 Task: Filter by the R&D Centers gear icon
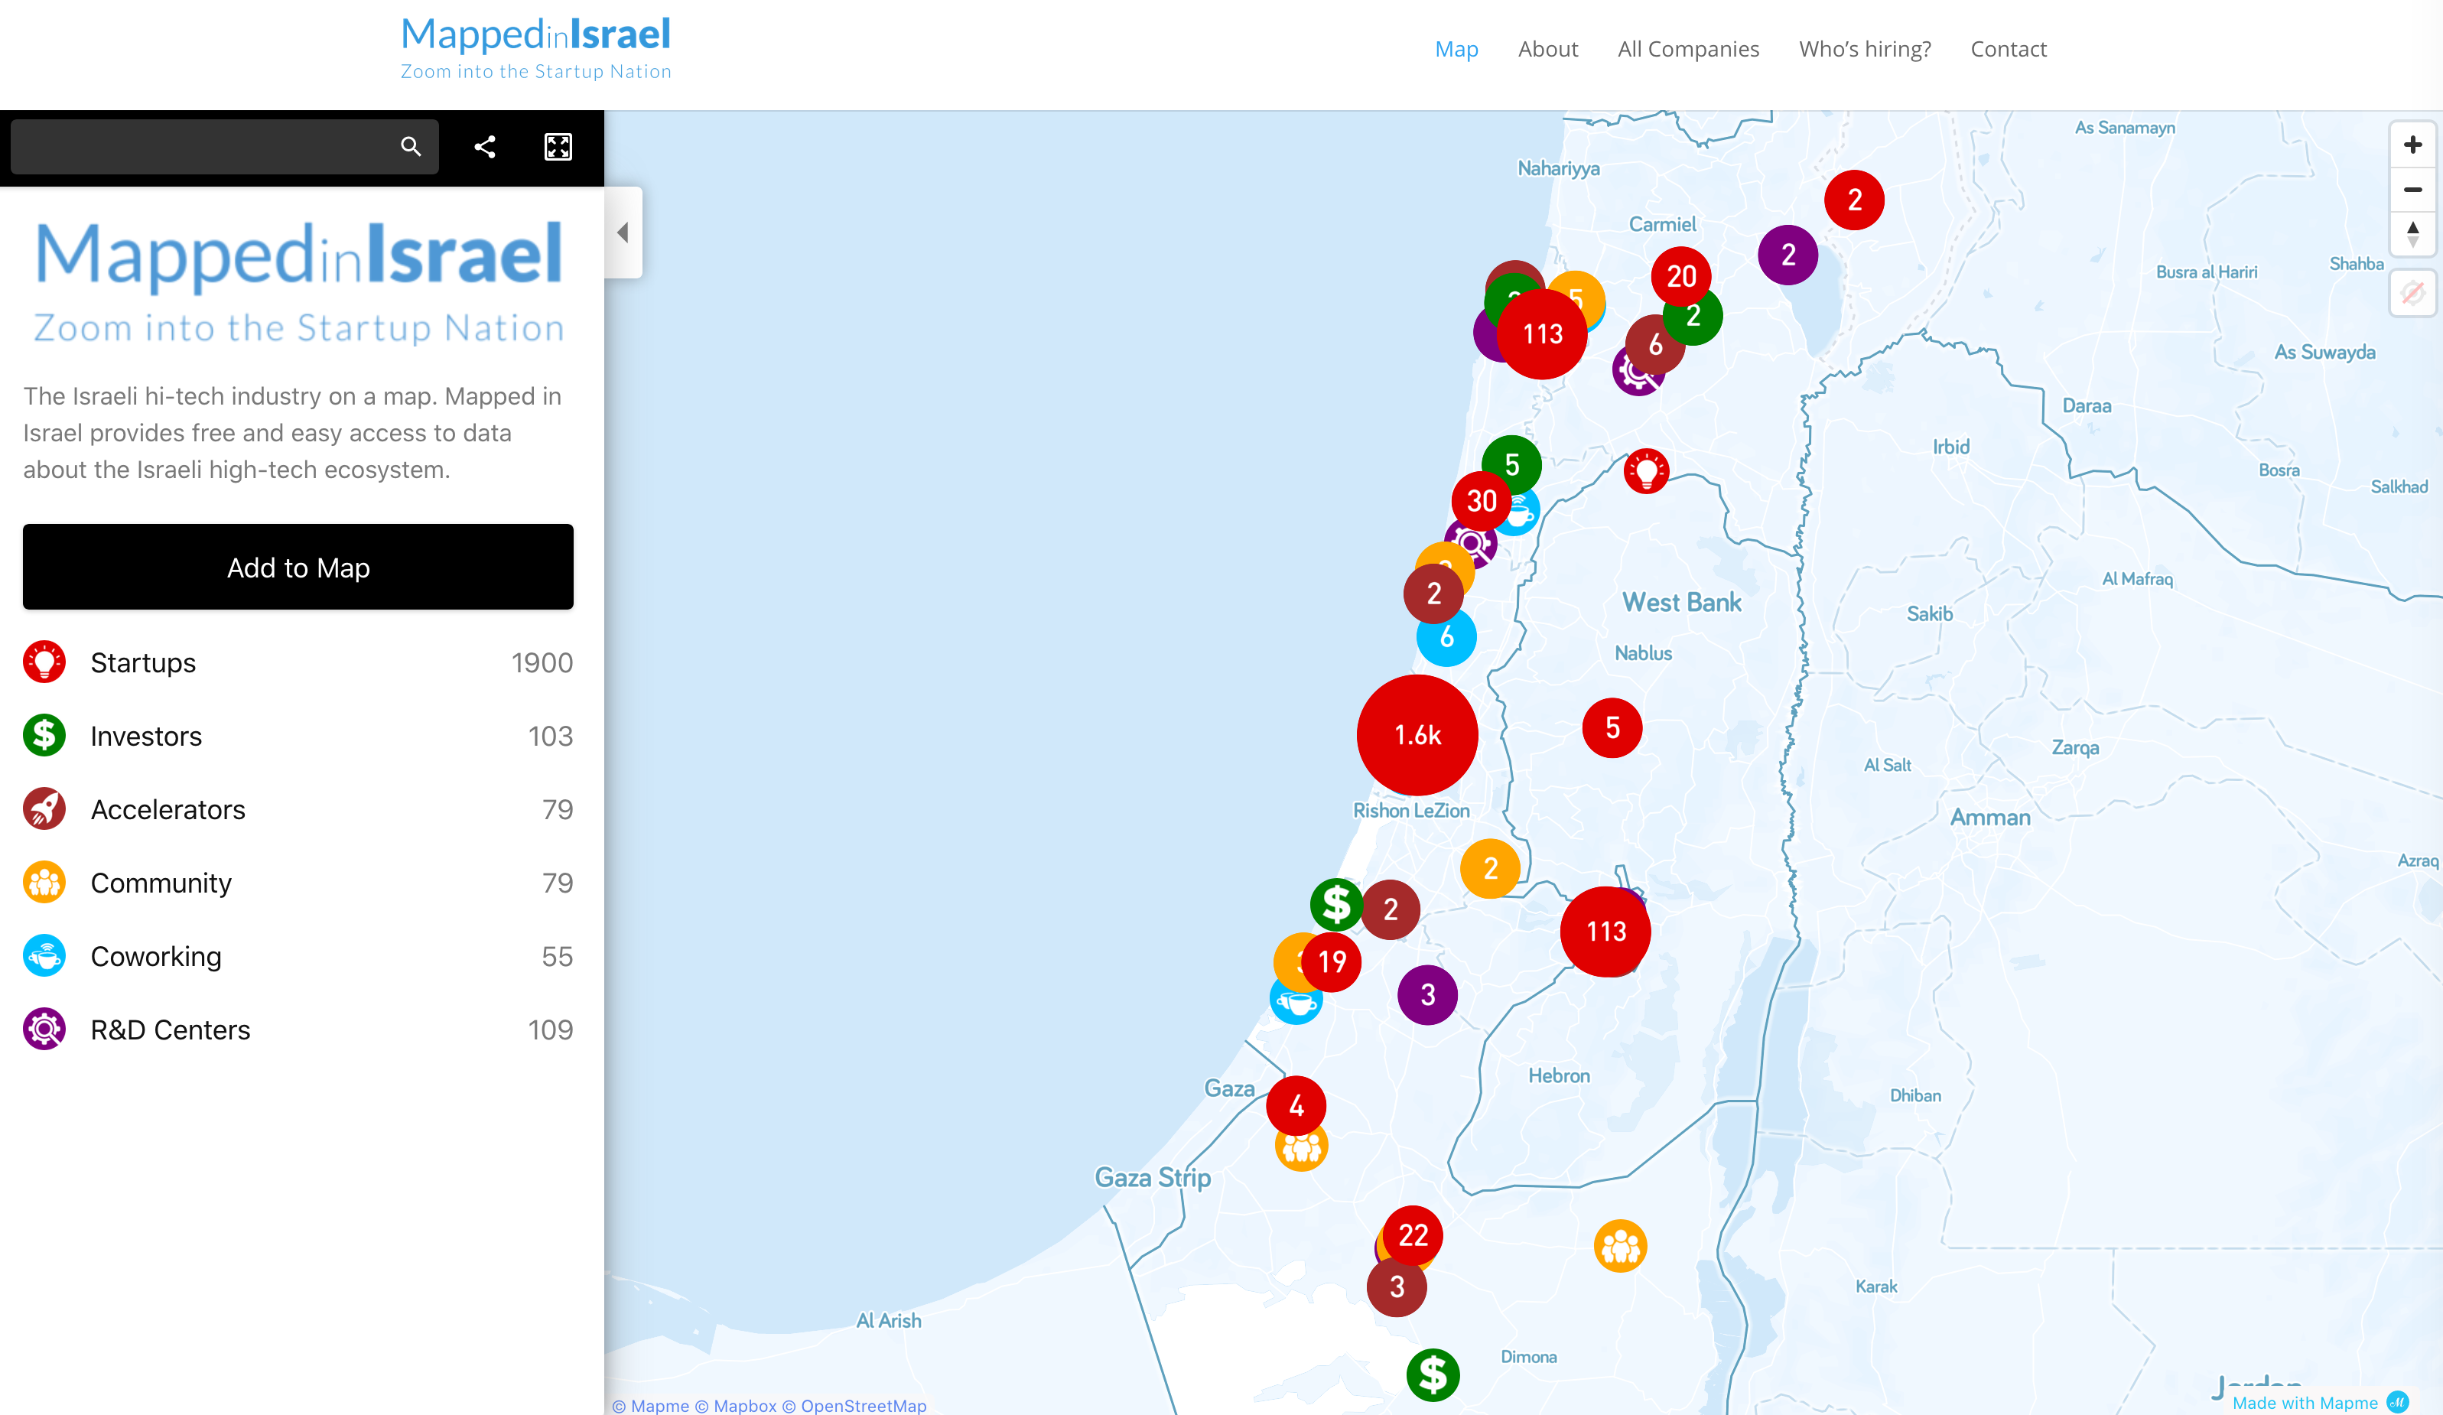(44, 1030)
